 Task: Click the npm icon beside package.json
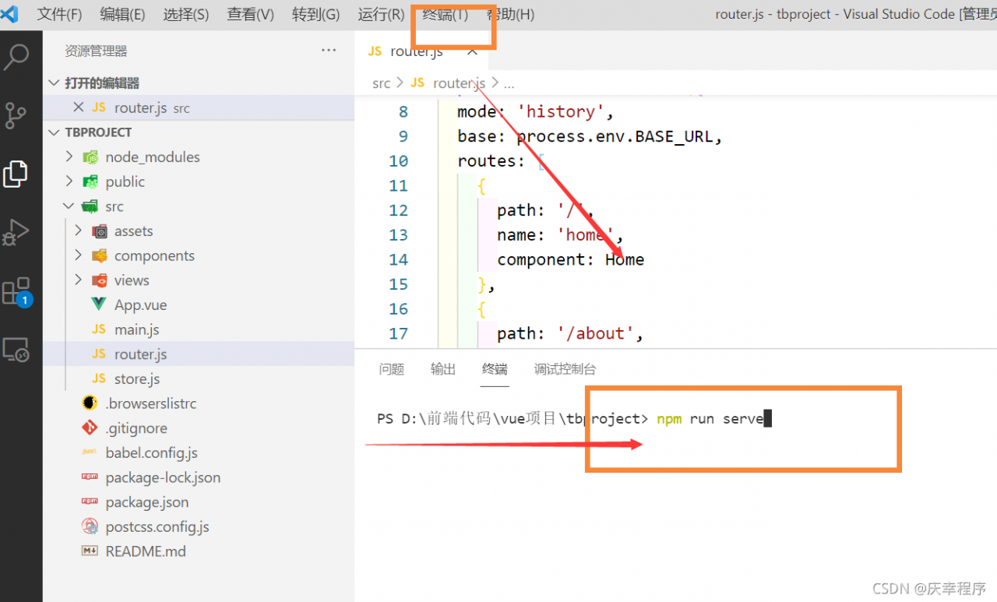90,502
